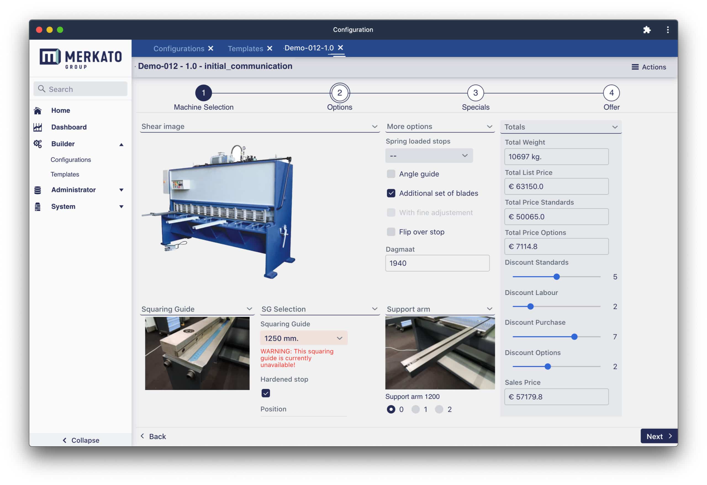Open the three-dot menu in title bar
This screenshot has width=707, height=485.
tap(668, 30)
